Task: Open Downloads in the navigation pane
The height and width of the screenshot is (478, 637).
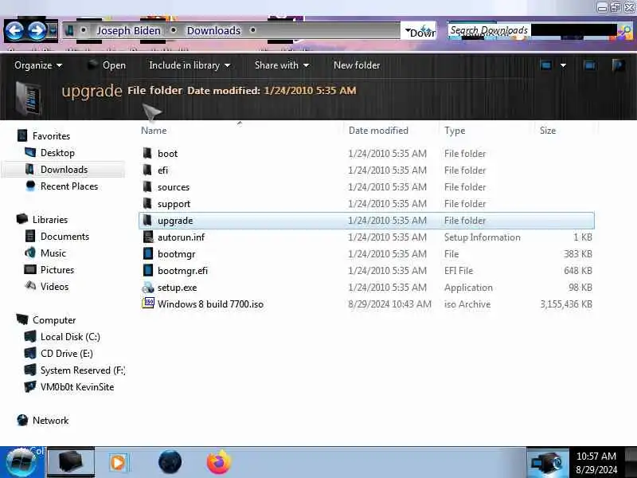Action: [x=64, y=170]
